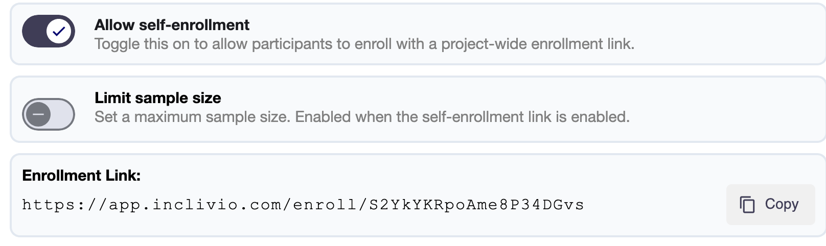Click the "Limit sample size" heading
This screenshot has width=826, height=246.
coord(157,98)
